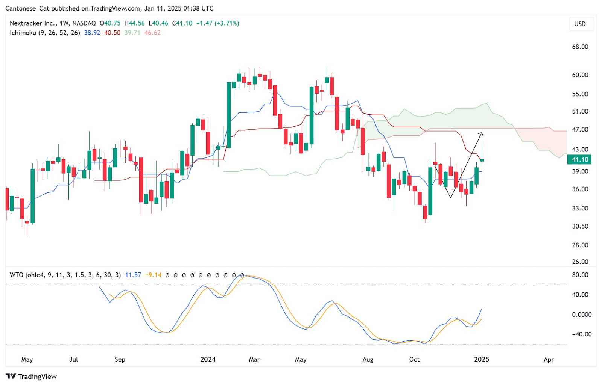Click the Mar time axis label
The height and width of the screenshot is (386, 602).
click(x=254, y=359)
